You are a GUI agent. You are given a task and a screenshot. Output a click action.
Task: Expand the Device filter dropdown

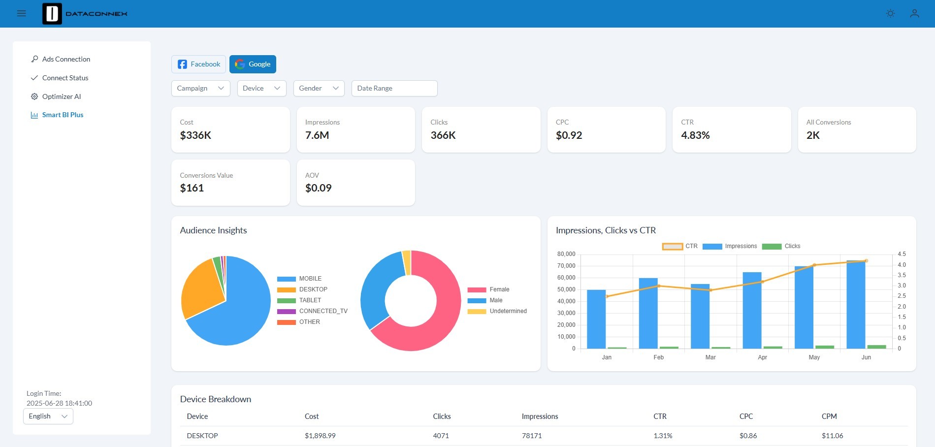[261, 88]
